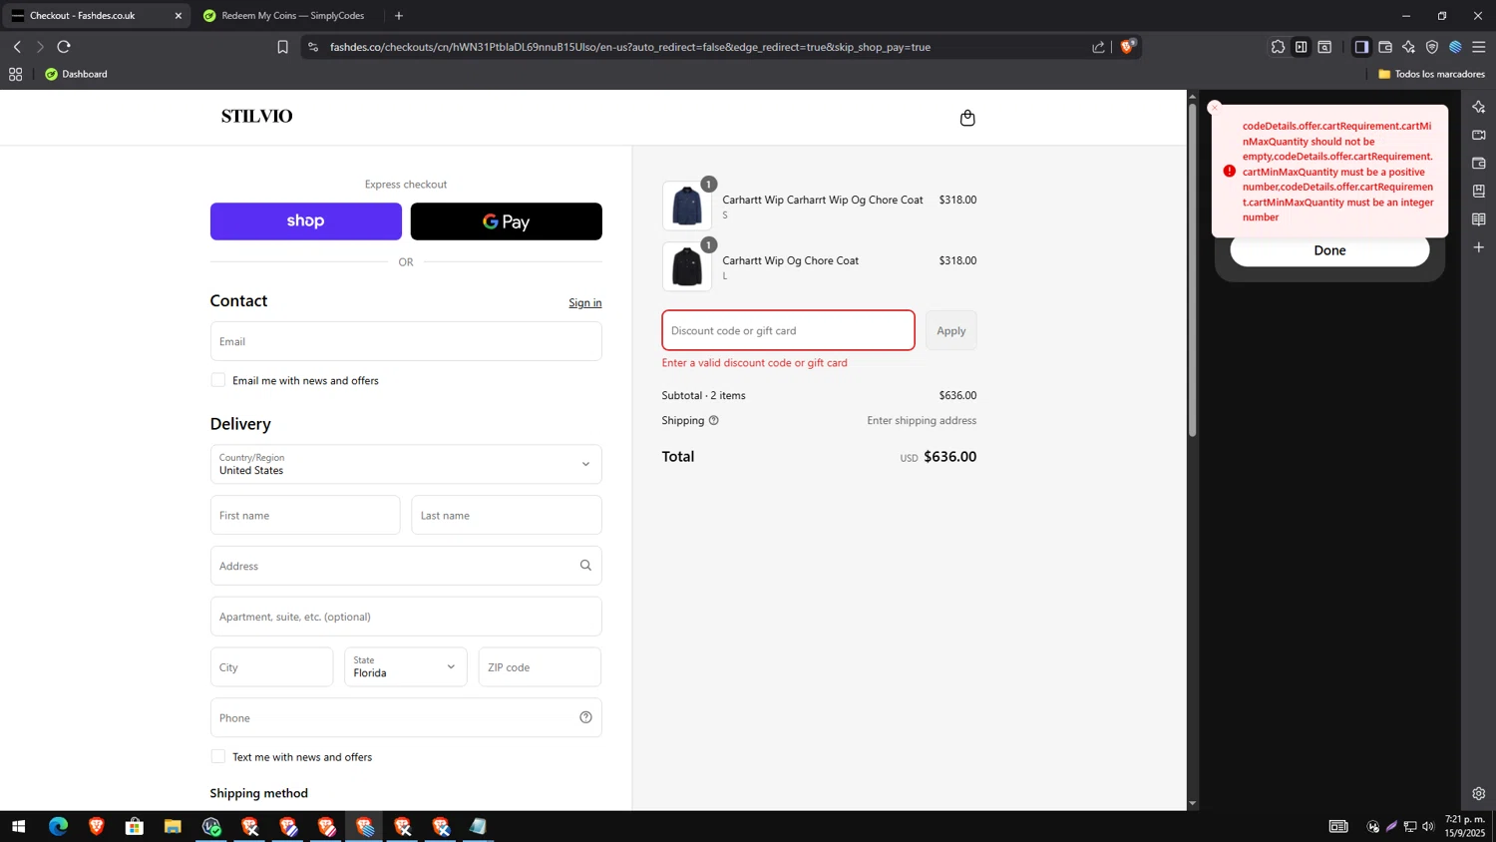The width and height of the screenshot is (1496, 842).
Task: Close the Checkout Fashdes tab
Action: click(x=179, y=15)
